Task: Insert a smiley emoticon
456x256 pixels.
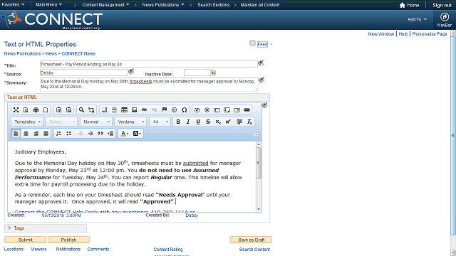Action: point(174,110)
